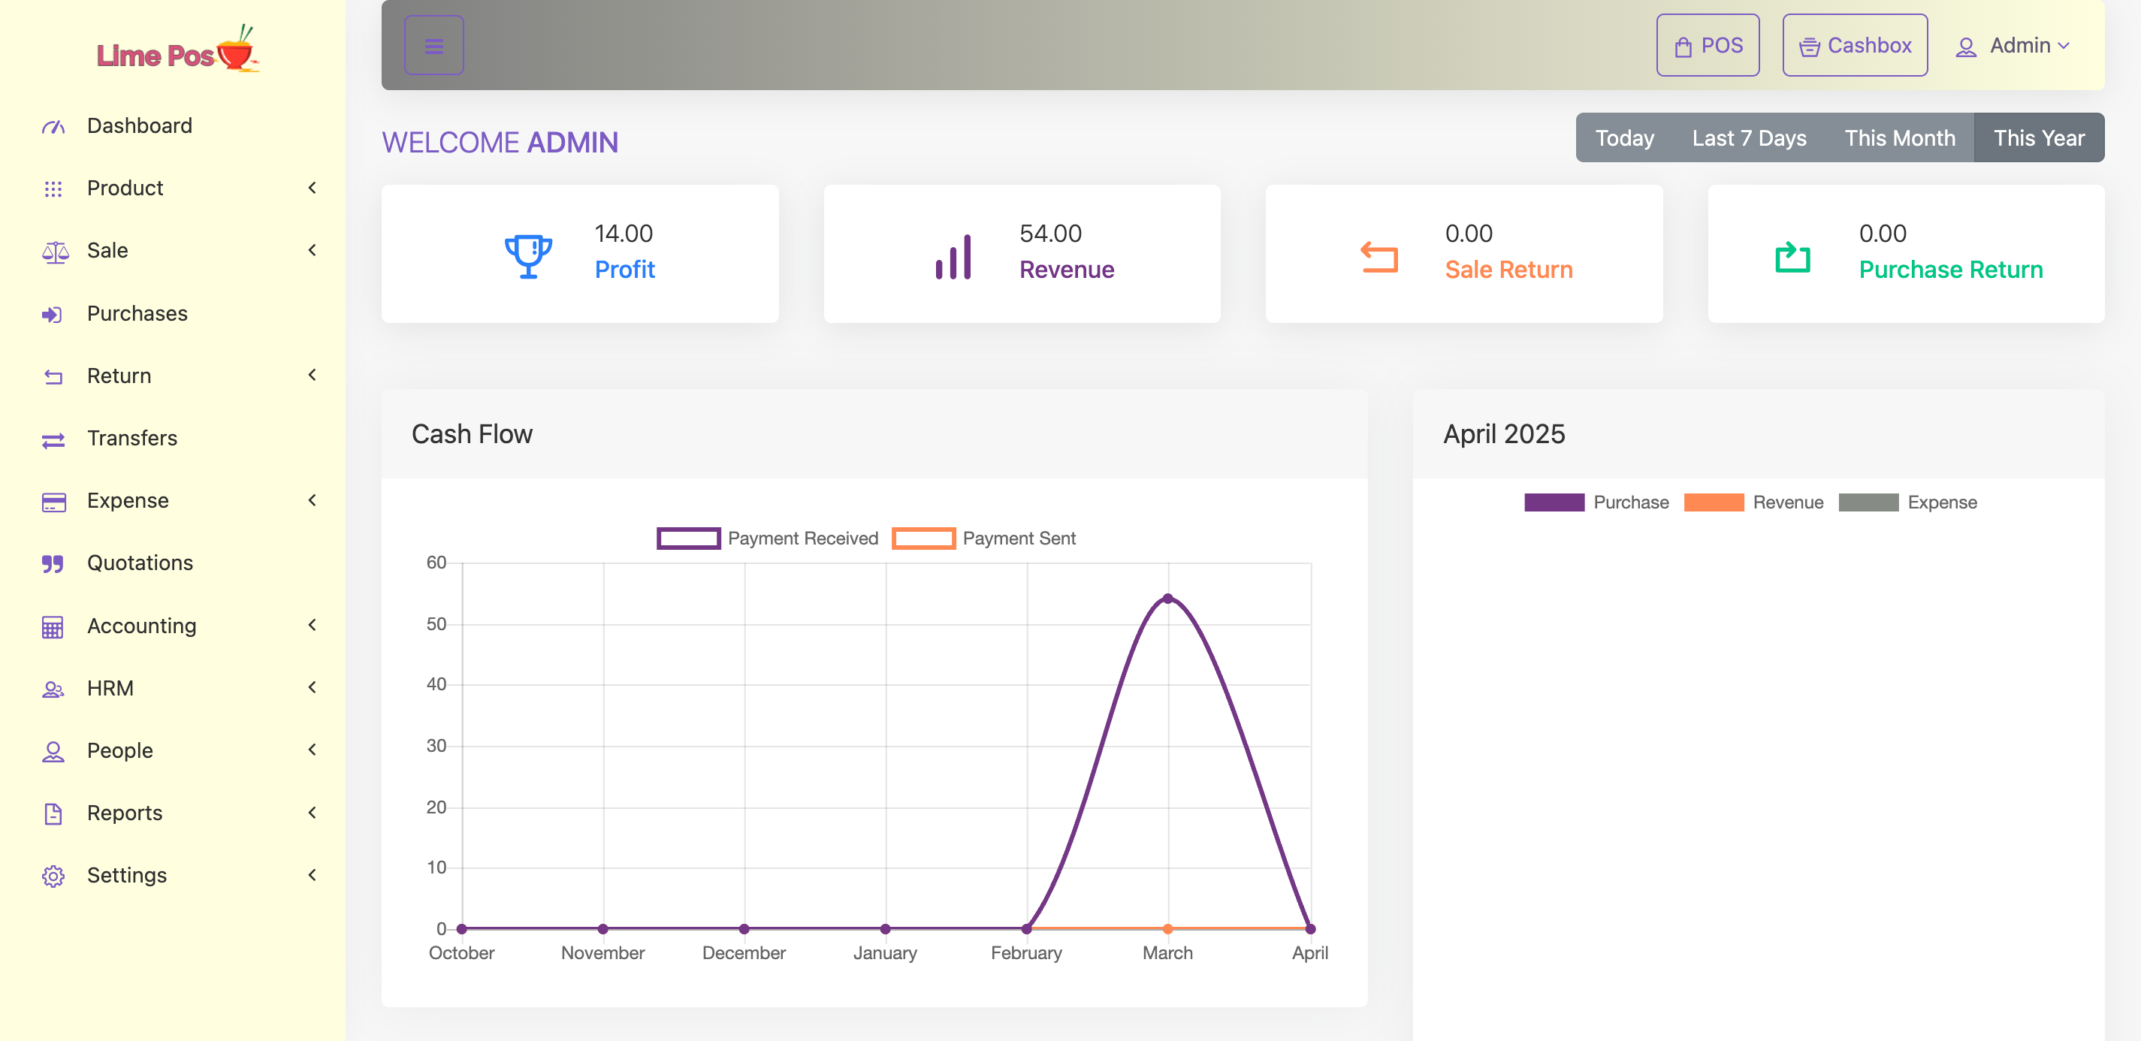Image resolution: width=2141 pixels, height=1041 pixels.
Task: Open the Admin user dropdown
Action: pyautogui.click(x=2013, y=46)
